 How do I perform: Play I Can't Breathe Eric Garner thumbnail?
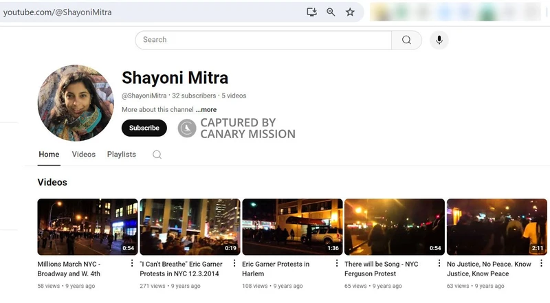(190, 227)
